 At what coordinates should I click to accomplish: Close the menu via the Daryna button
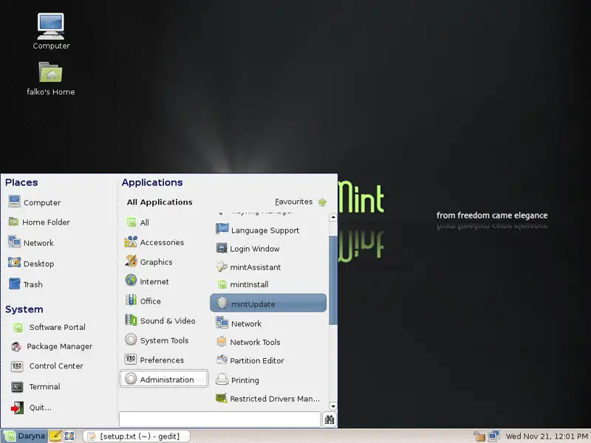(x=24, y=436)
